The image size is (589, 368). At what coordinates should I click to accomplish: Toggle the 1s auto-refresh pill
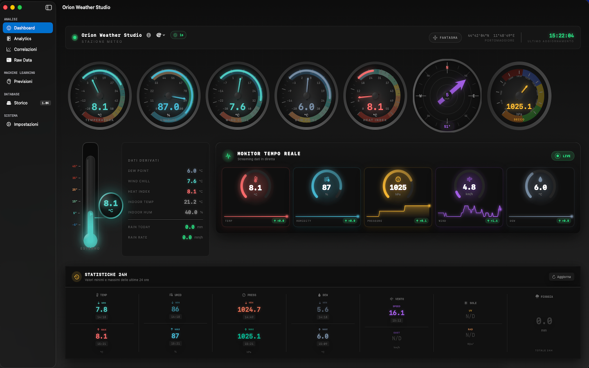(178, 35)
